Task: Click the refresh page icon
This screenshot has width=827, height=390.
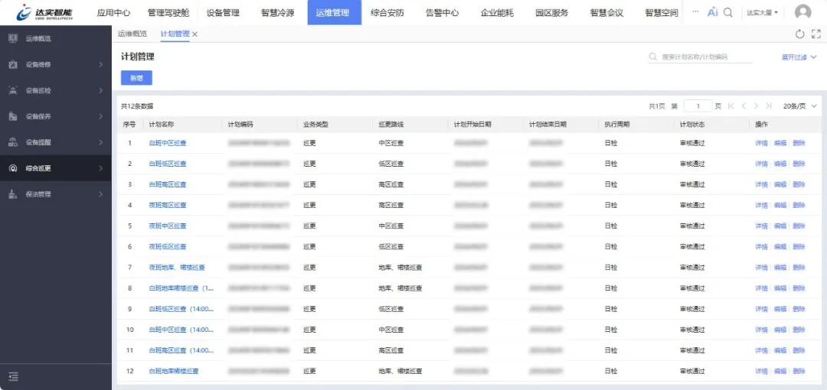Action: 799,34
